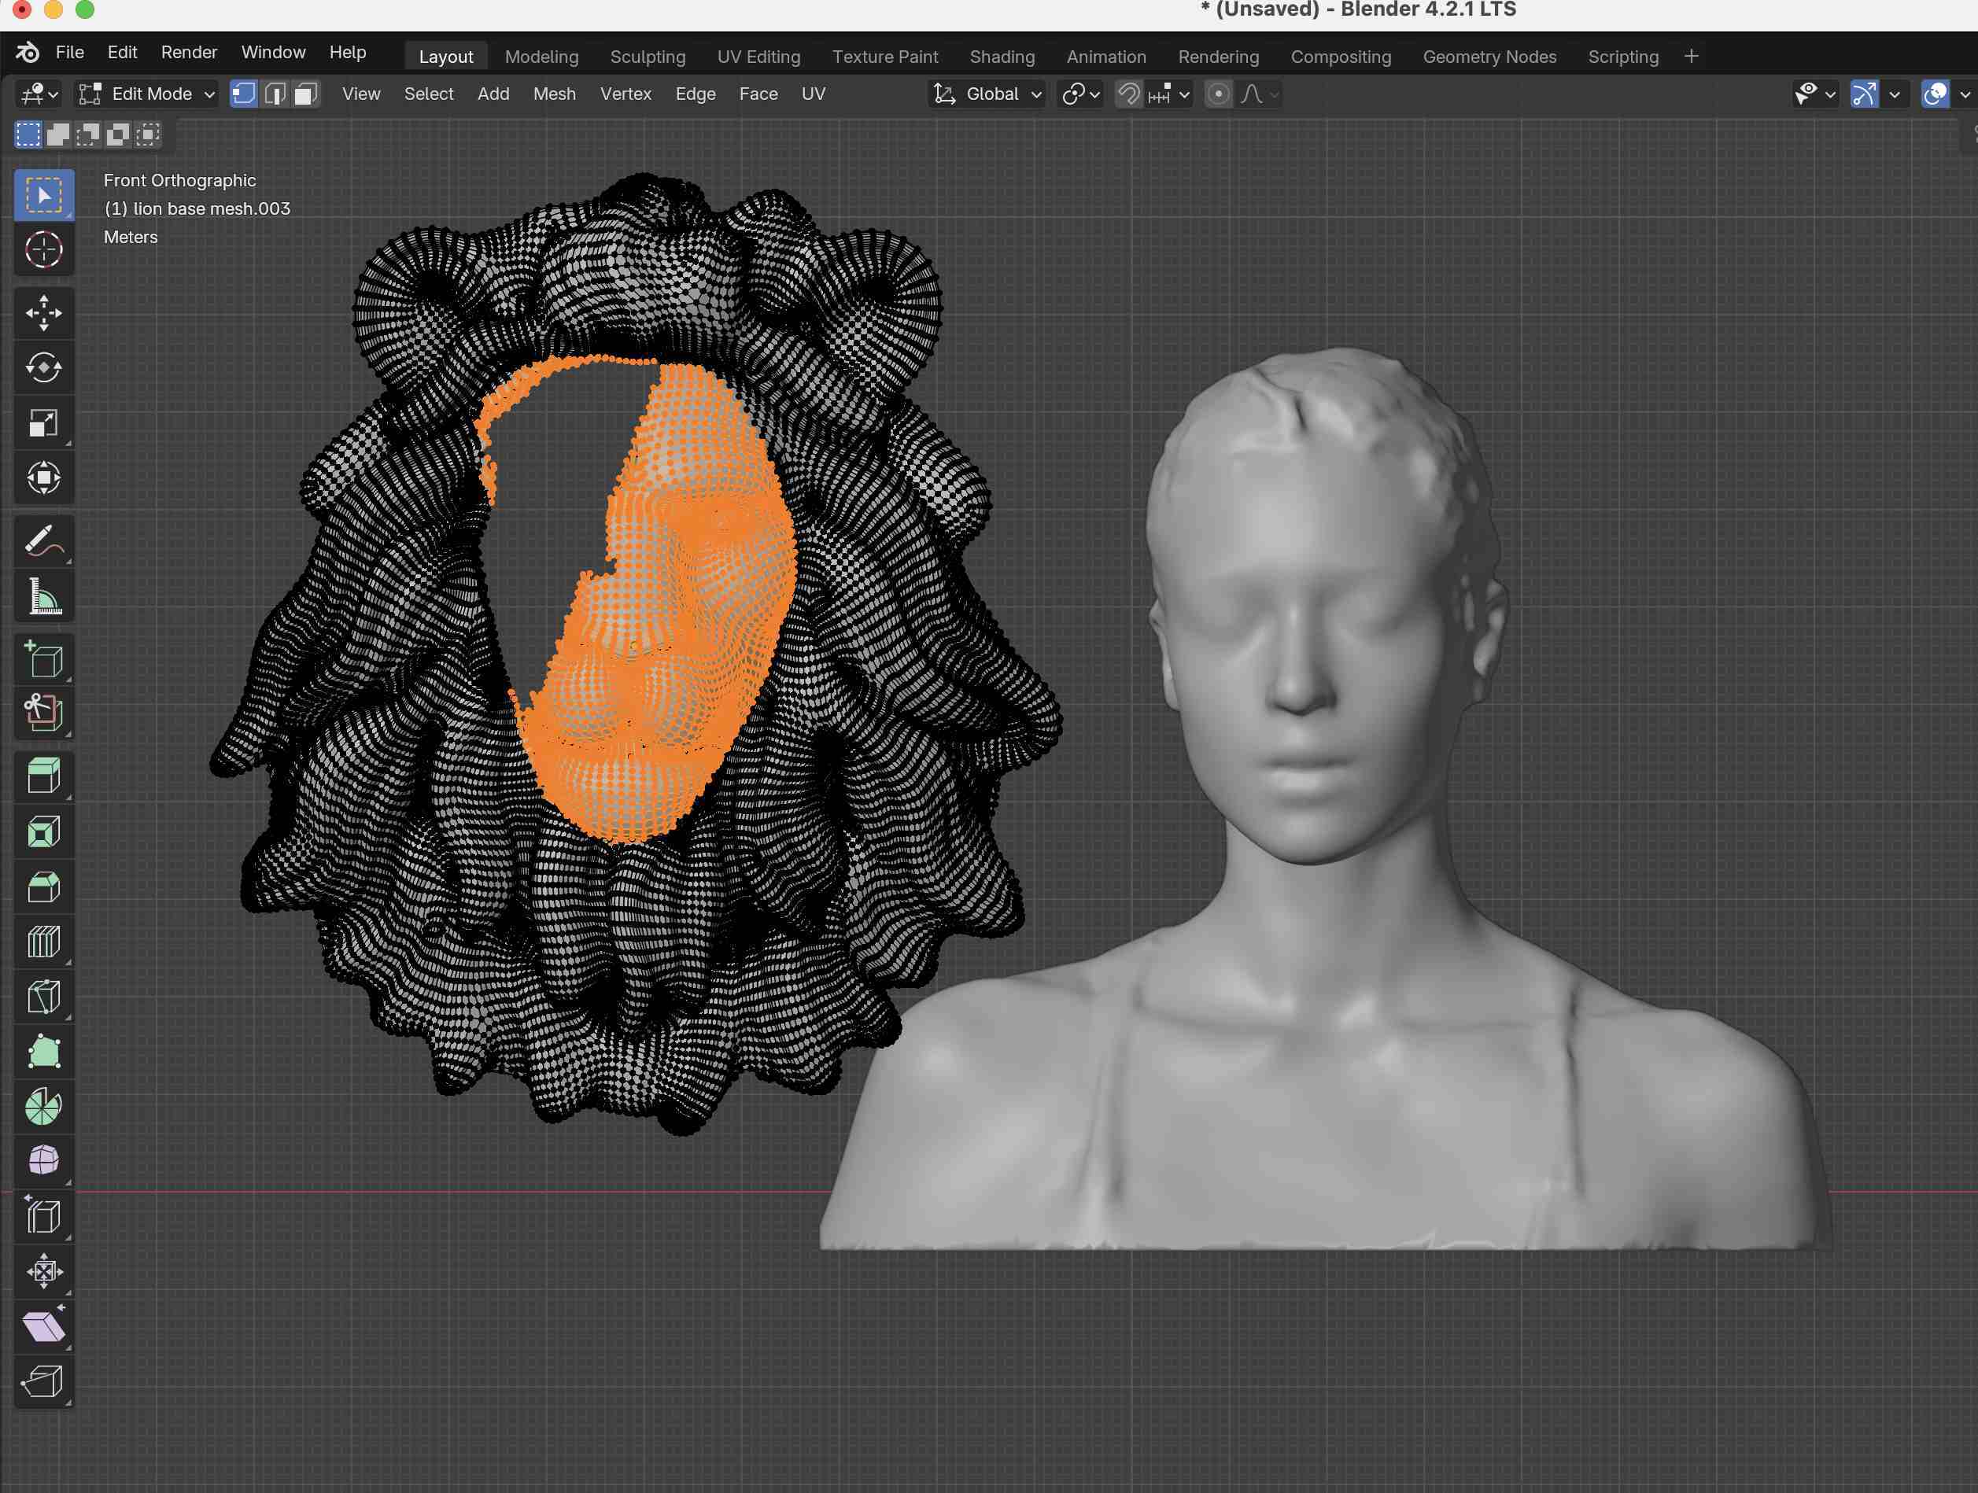Open the Face menu in header
This screenshot has height=1493, width=1978.
(758, 94)
